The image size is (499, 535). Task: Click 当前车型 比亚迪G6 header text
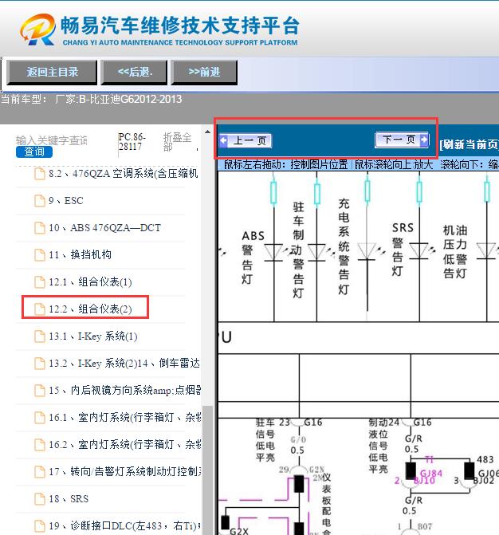(x=92, y=100)
